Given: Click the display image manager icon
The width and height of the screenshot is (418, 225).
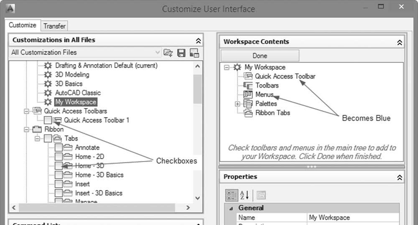Looking at the screenshot, I should point(194,53).
